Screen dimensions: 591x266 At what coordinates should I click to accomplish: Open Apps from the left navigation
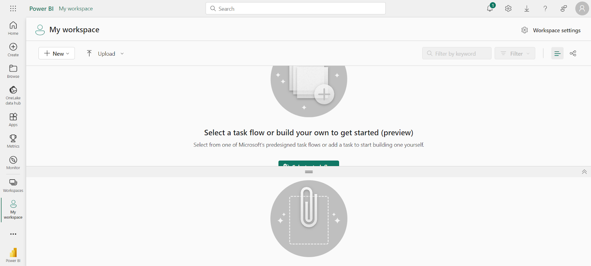[x=13, y=120]
